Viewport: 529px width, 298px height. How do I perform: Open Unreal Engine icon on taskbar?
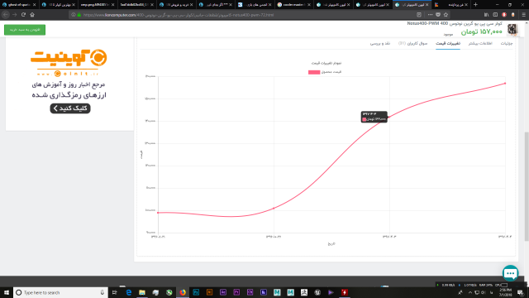click(x=317, y=292)
